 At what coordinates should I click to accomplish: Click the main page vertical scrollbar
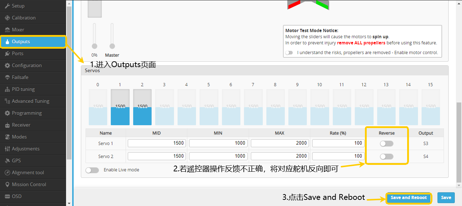tap(459, 143)
